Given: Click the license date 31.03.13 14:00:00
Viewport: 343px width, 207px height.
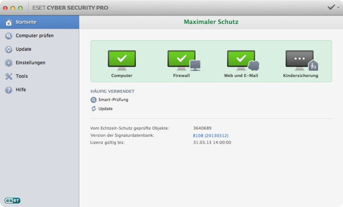Looking at the screenshot, I should tap(212, 142).
